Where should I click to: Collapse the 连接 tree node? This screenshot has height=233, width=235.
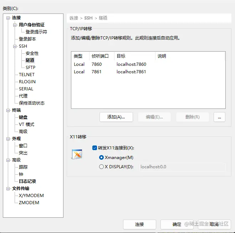tap(8, 18)
